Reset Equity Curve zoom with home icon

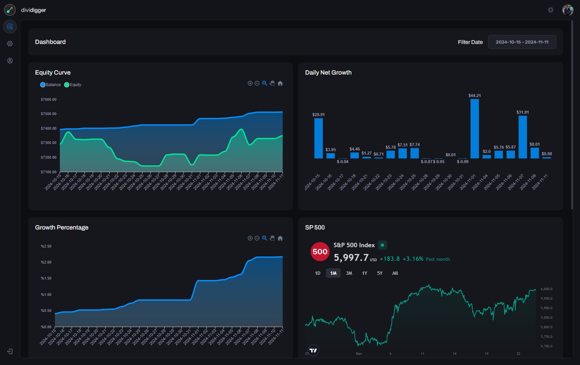pyautogui.click(x=280, y=83)
